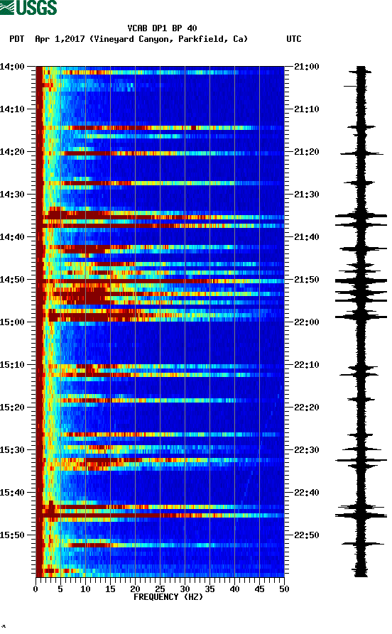Click the 15:50 PDT time label

click(12, 535)
